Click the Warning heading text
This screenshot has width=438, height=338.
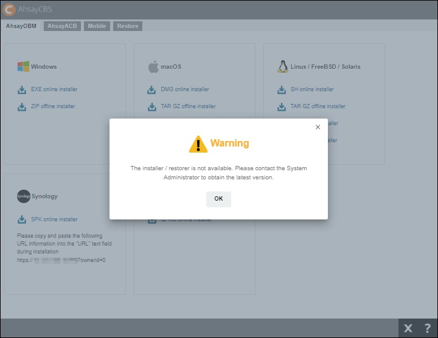(229, 143)
